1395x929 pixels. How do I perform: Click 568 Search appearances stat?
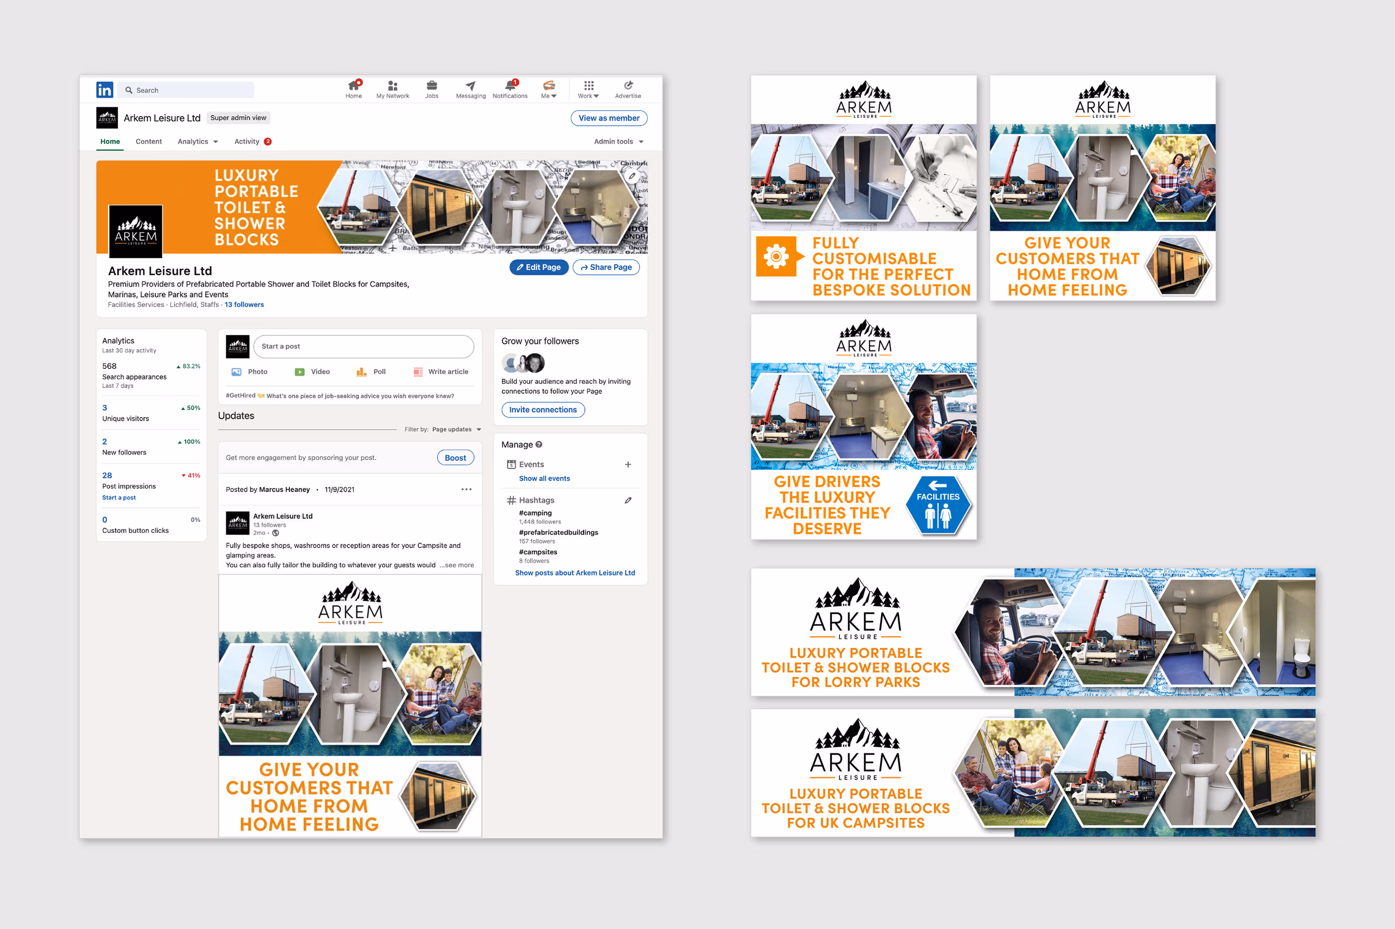pyautogui.click(x=151, y=376)
